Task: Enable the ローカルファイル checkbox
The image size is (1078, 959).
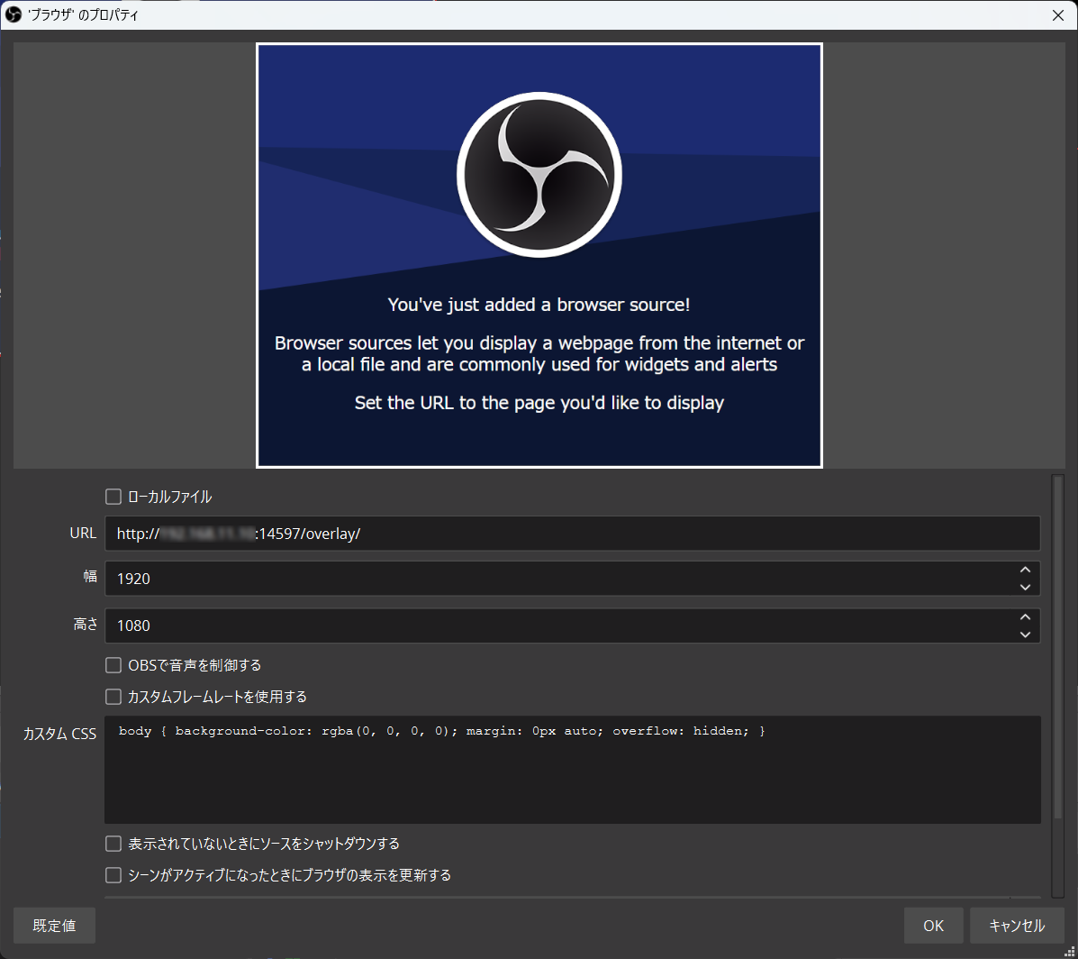Action: point(113,497)
